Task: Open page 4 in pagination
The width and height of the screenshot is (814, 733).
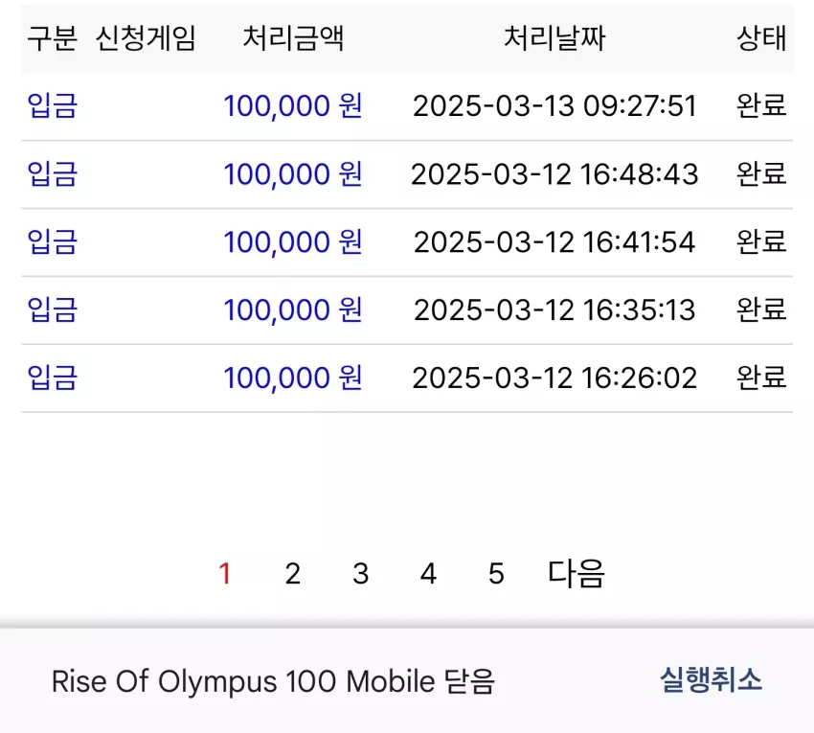Action: 428,574
